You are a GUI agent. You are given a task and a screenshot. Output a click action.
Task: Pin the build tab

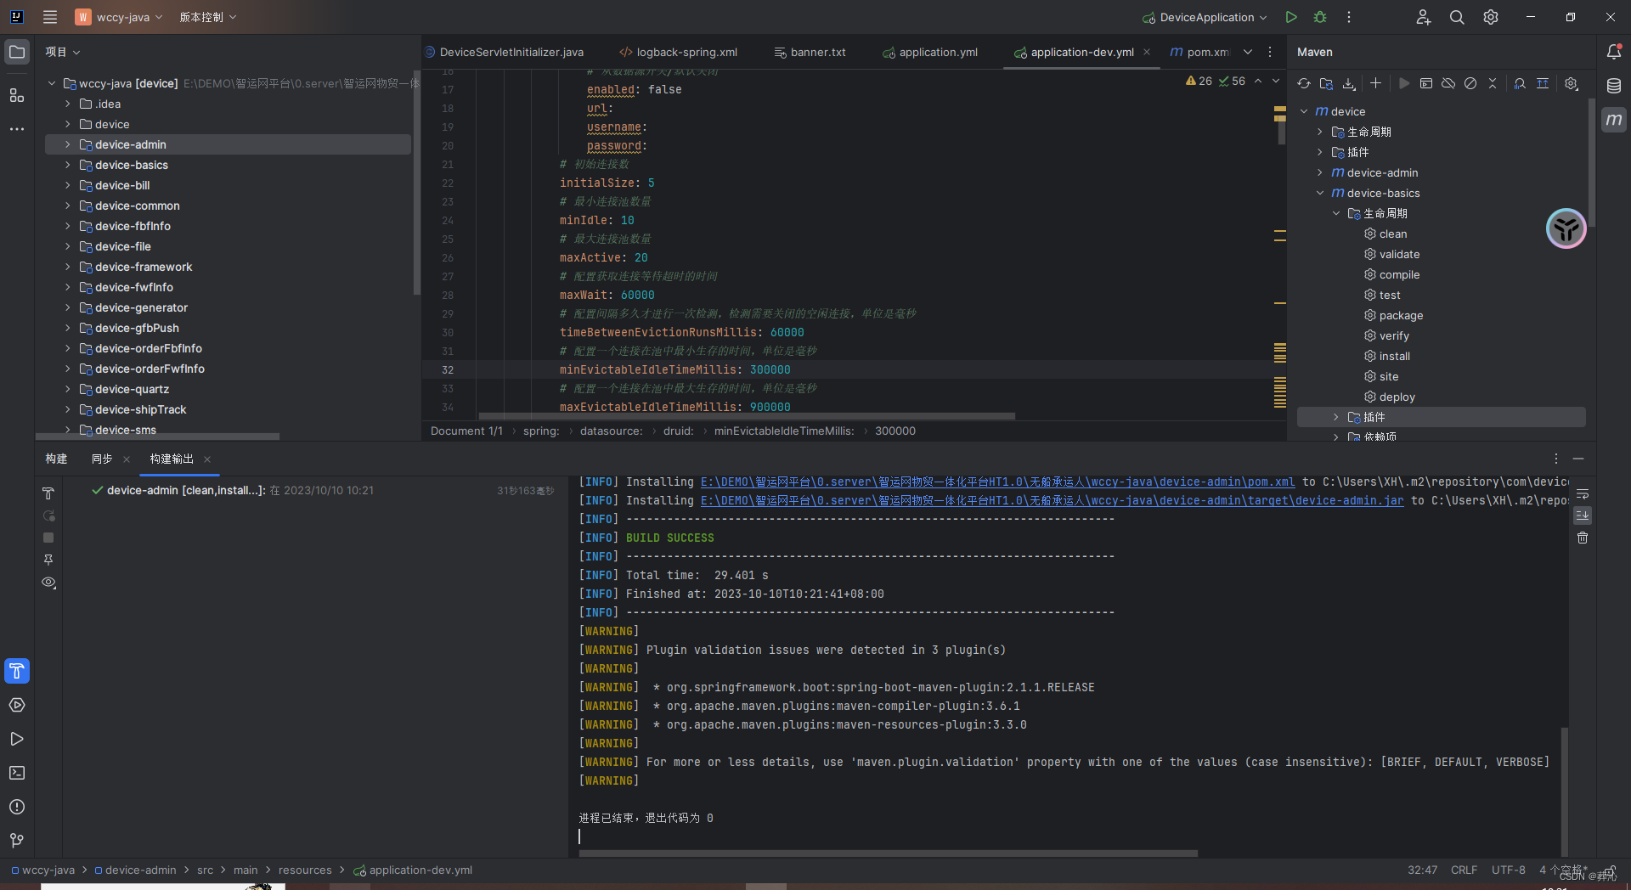tap(48, 560)
